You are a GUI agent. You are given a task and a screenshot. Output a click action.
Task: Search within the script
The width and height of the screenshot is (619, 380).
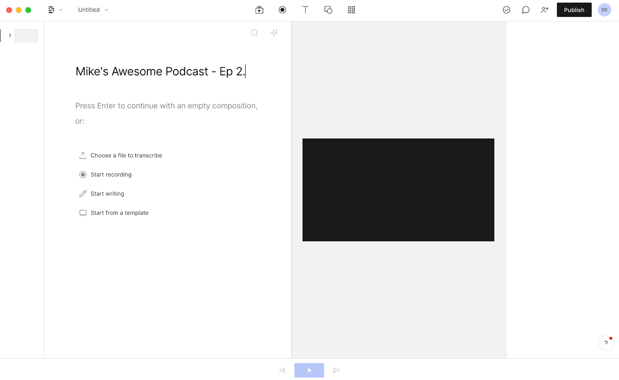coord(254,33)
